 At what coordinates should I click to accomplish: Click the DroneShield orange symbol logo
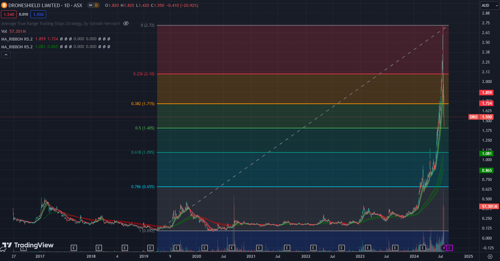click(4, 6)
